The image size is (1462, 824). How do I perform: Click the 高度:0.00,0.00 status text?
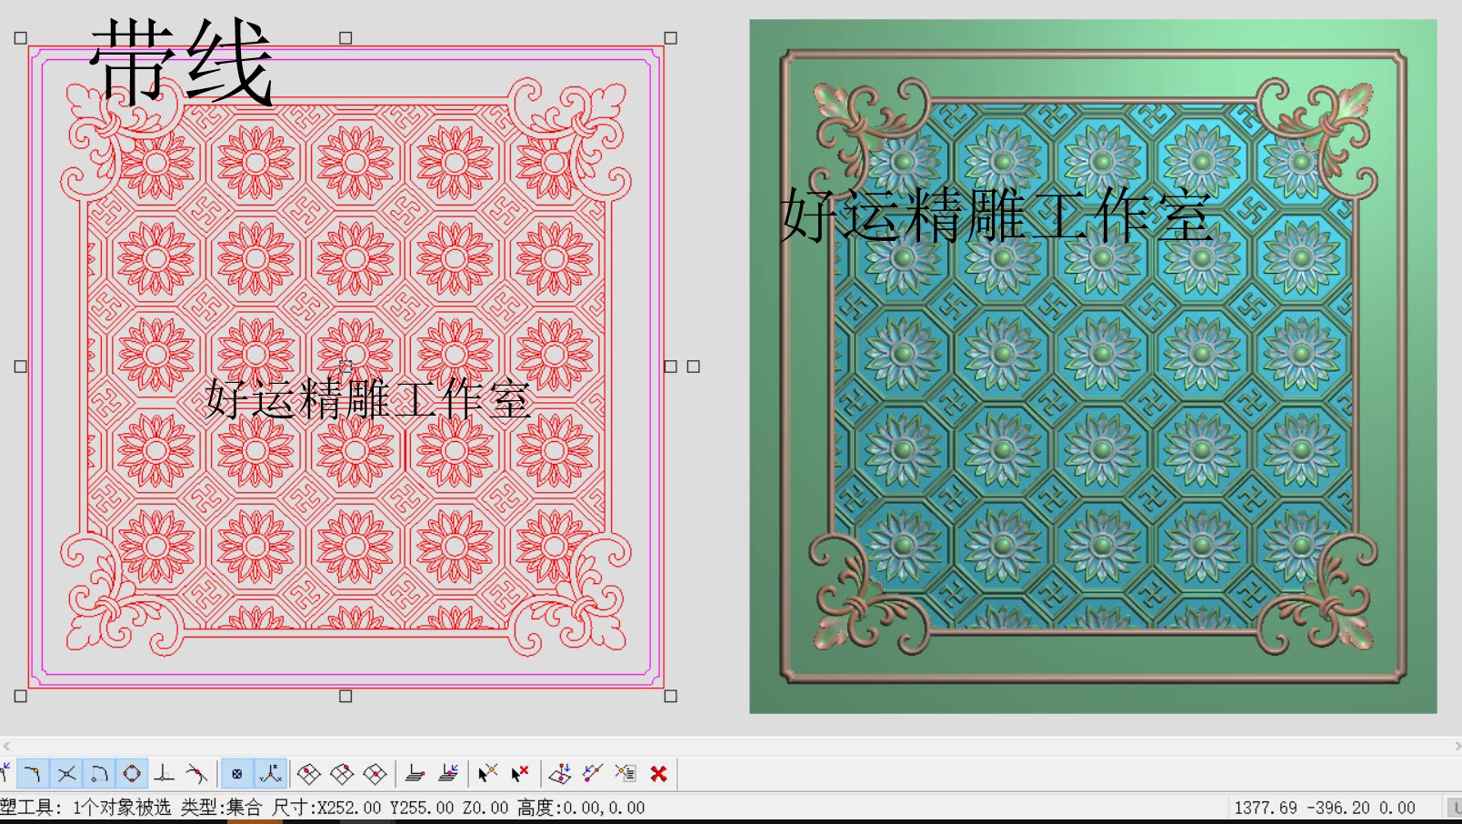coord(581,808)
